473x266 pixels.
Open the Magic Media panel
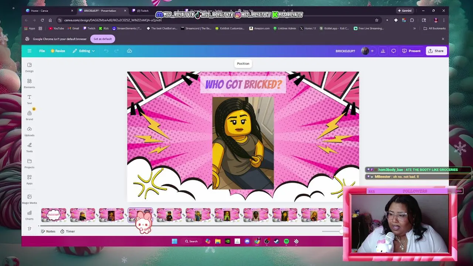point(29,199)
